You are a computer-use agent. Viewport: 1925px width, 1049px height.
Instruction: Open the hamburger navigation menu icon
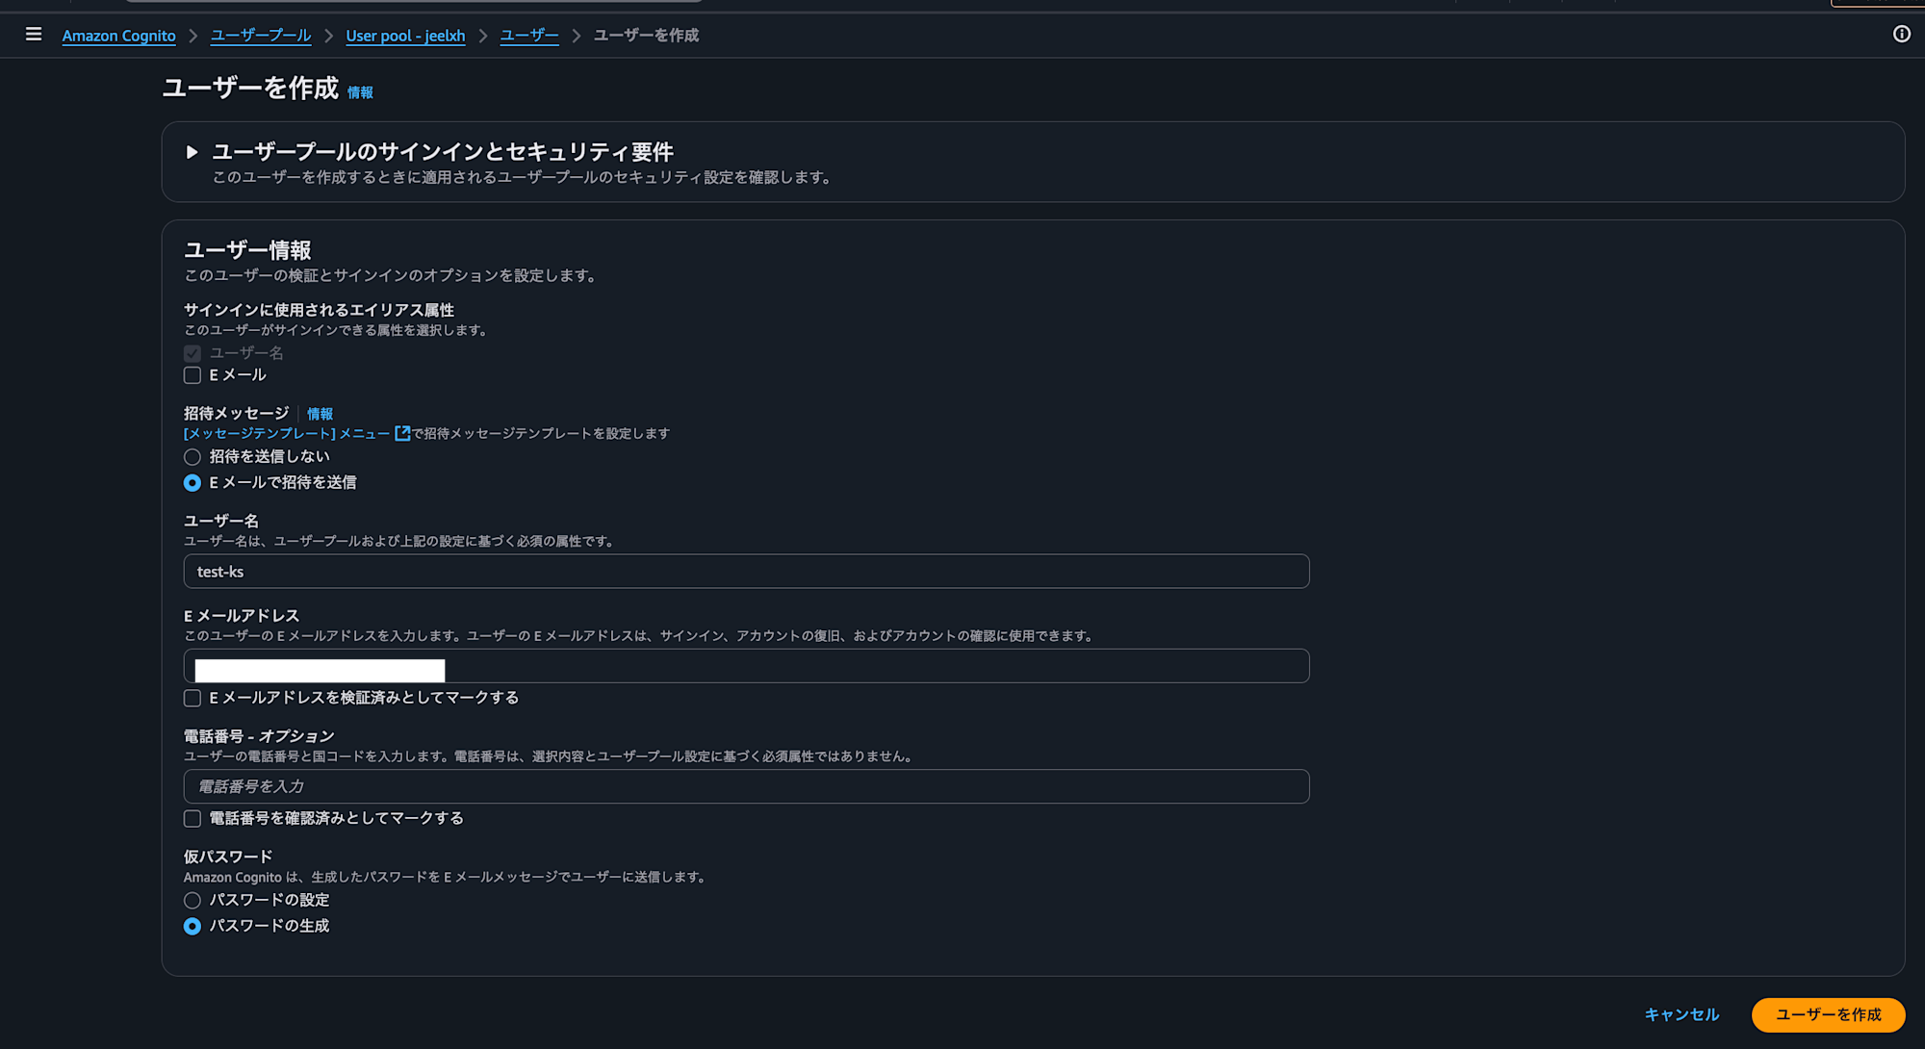coord(34,35)
